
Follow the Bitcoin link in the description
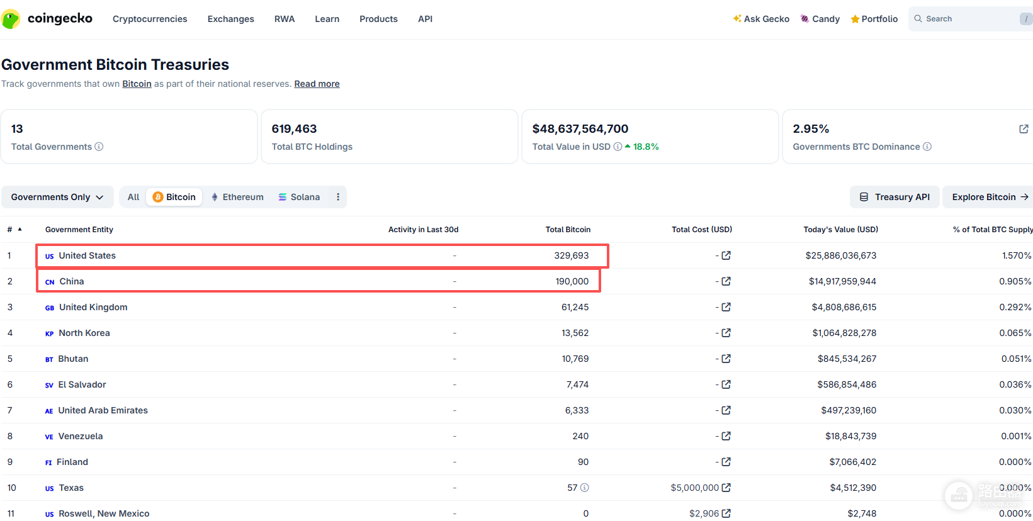pos(137,84)
